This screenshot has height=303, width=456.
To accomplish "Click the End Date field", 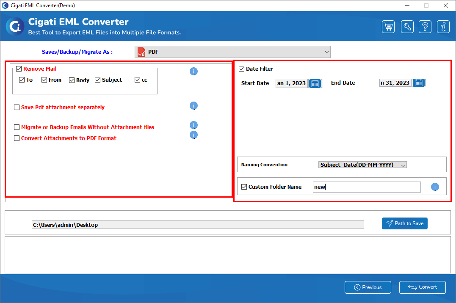I will (x=395, y=83).
